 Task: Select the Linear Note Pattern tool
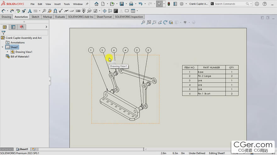coord(36,11)
